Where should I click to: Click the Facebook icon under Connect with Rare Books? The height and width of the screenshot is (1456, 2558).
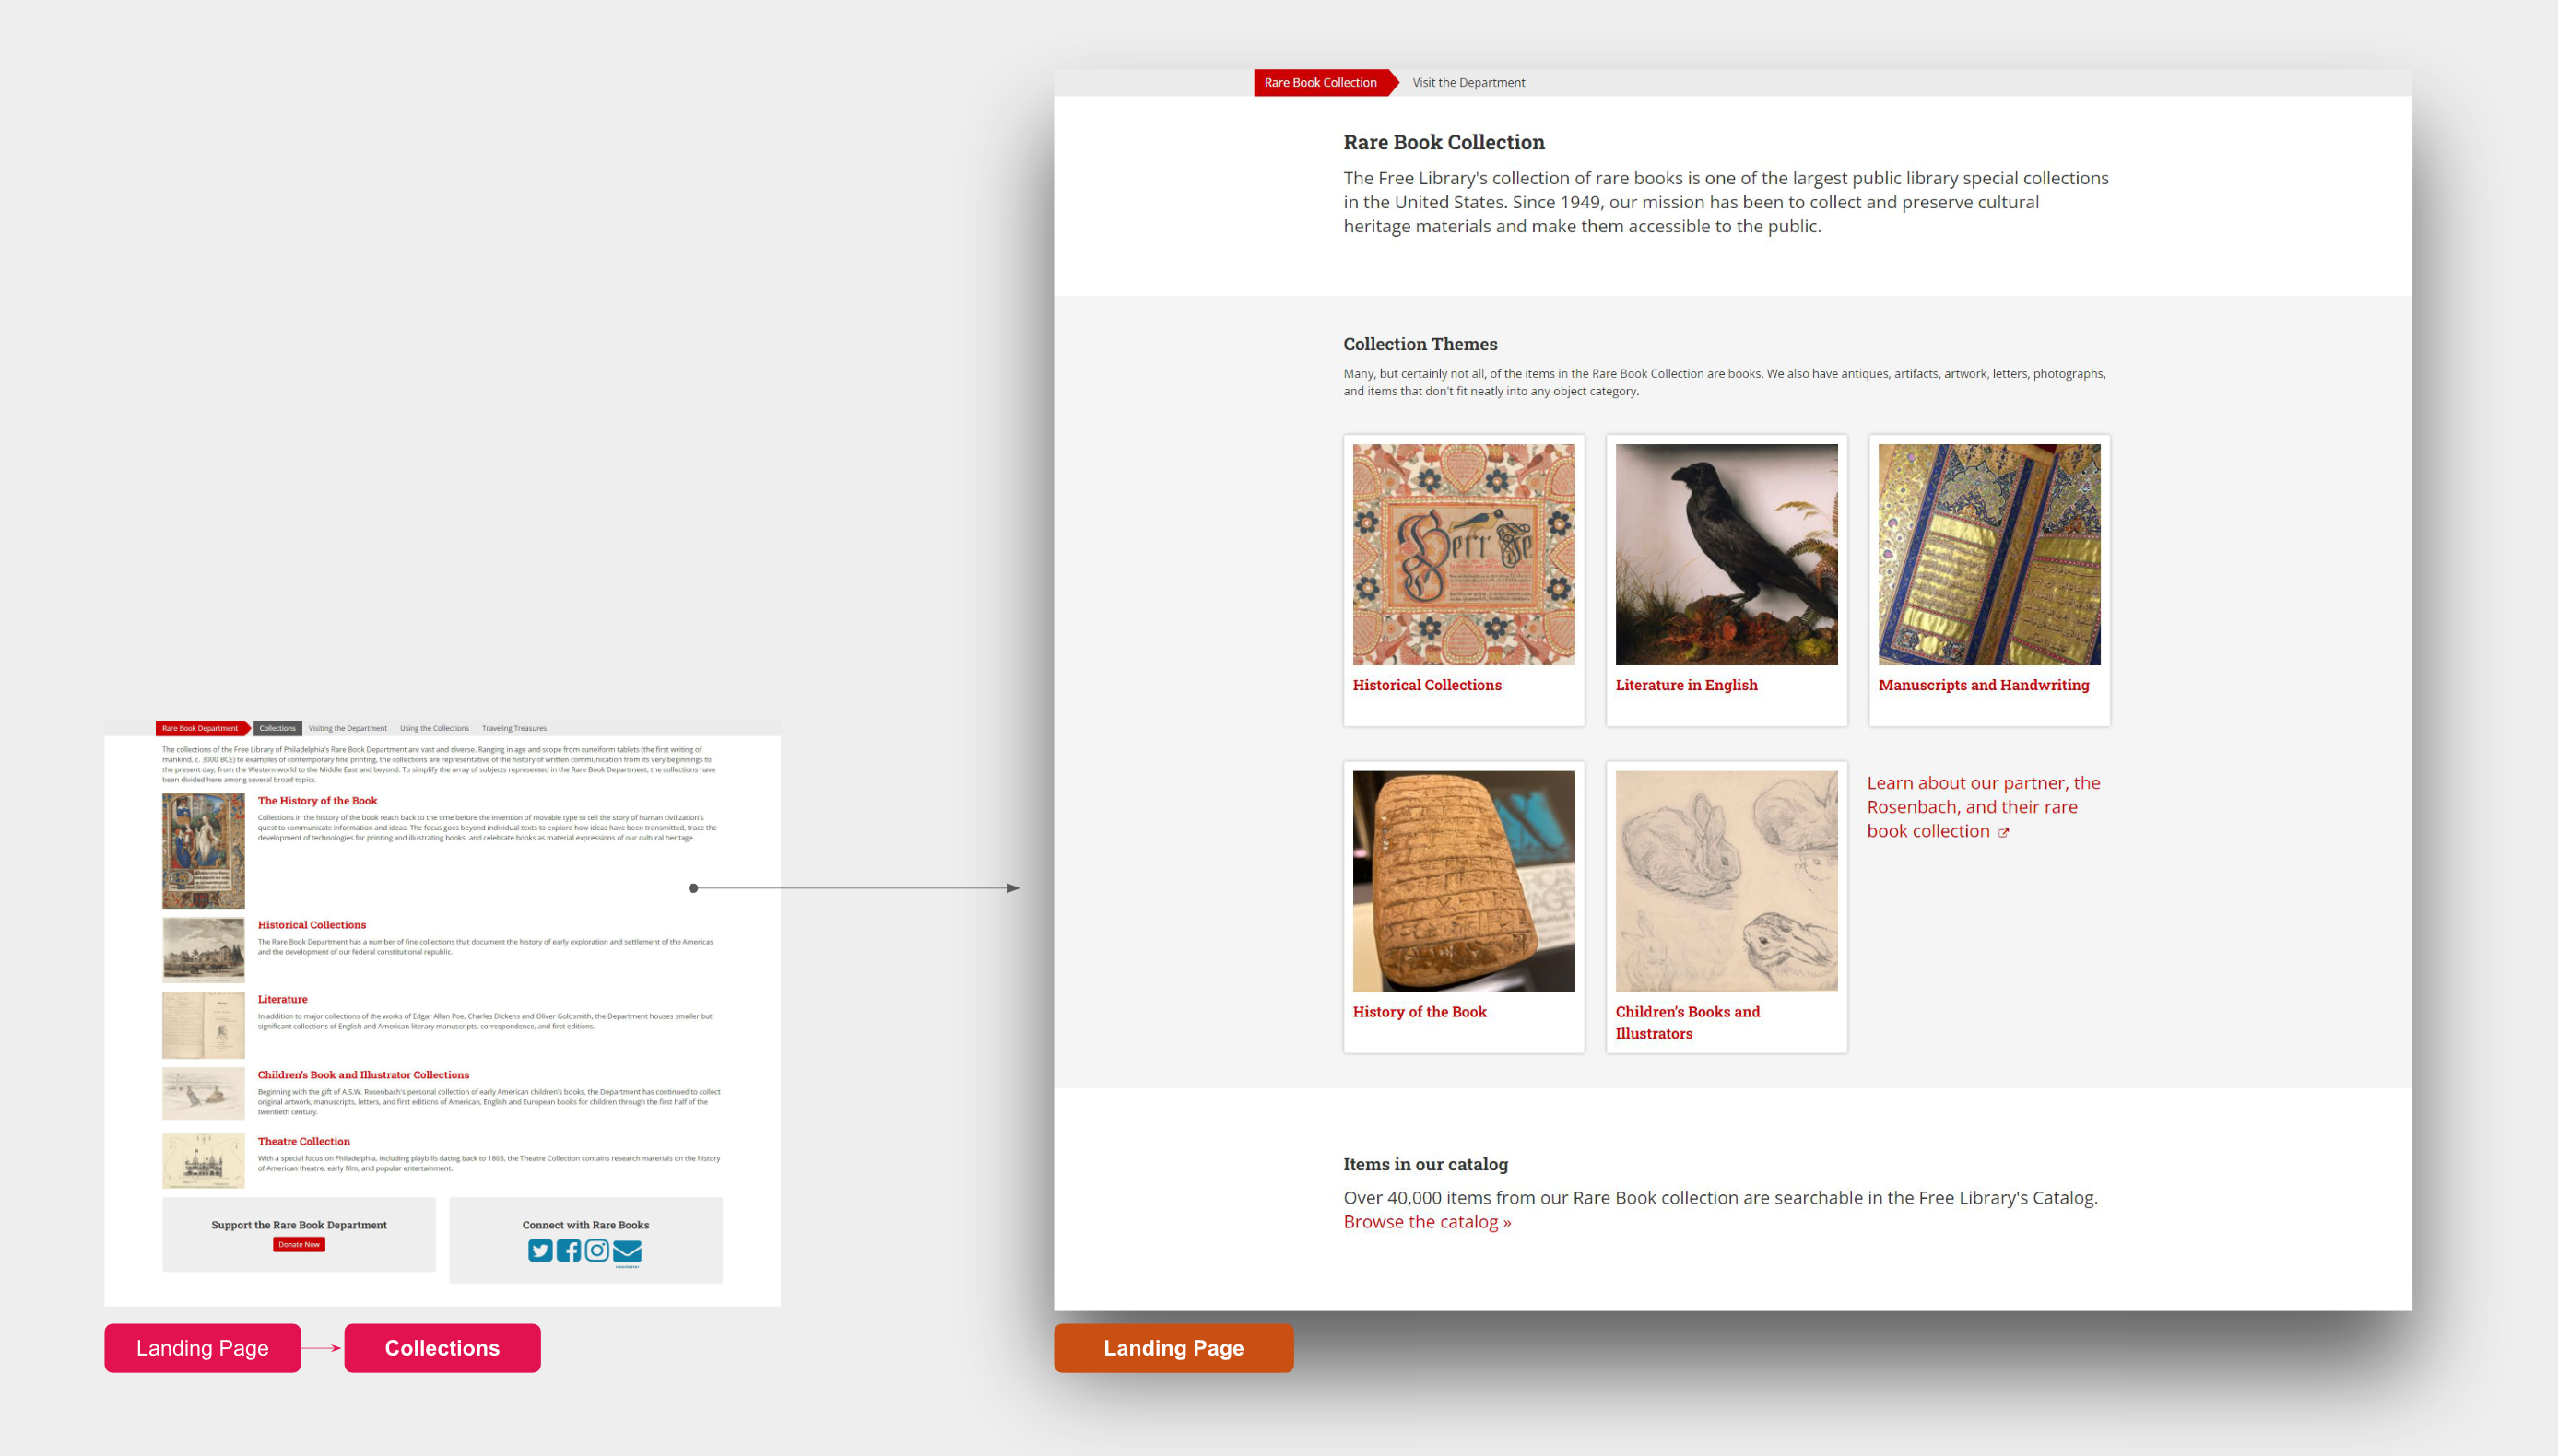coord(568,1250)
